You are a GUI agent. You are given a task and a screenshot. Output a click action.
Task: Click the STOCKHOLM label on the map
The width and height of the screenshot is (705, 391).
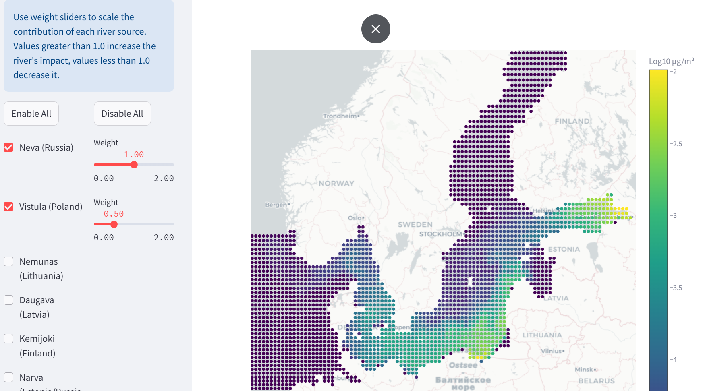(440, 234)
